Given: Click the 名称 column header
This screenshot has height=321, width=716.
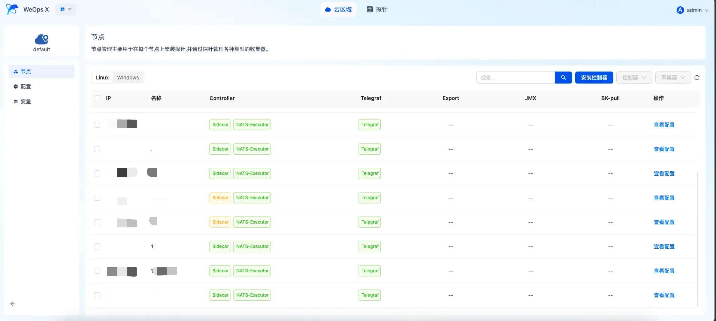Looking at the screenshot, I should coord(156,98).
